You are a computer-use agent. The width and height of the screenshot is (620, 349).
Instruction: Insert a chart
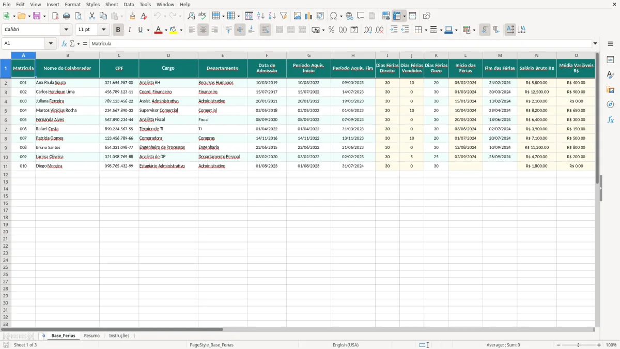coord(309,16)
